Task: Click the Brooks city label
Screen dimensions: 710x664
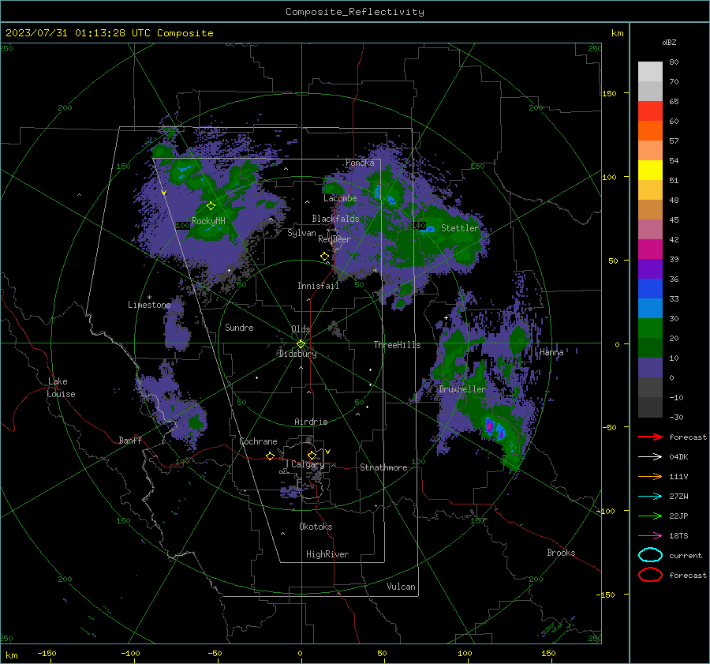Action: tap(561, 553)
